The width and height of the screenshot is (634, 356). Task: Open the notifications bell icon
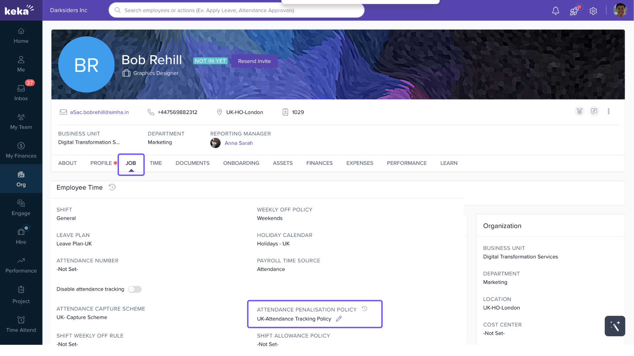(556, 11)
